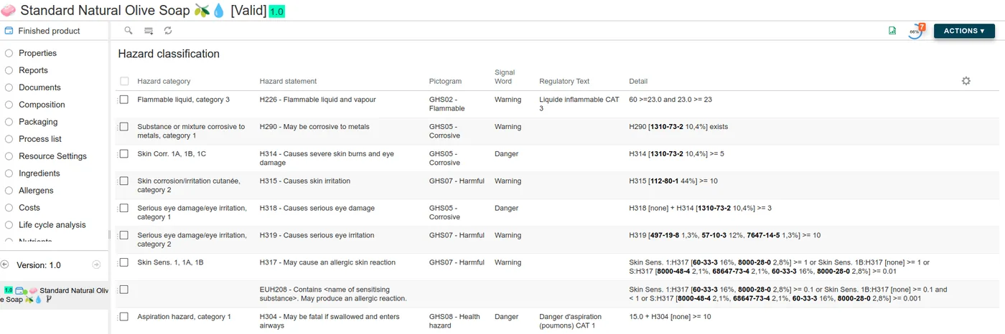Click the list columns icon beside search
Screen dimensions: 1005x334
pos(149,31)
